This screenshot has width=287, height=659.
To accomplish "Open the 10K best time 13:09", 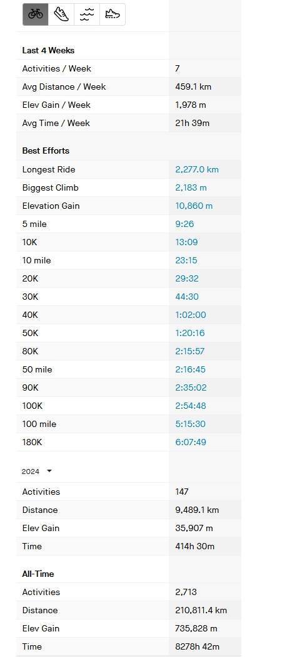I will click(186, 242).
